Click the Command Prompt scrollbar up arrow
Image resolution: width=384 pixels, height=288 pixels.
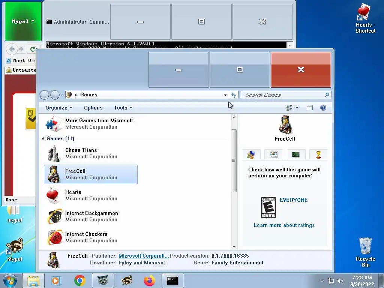[290, 45]
